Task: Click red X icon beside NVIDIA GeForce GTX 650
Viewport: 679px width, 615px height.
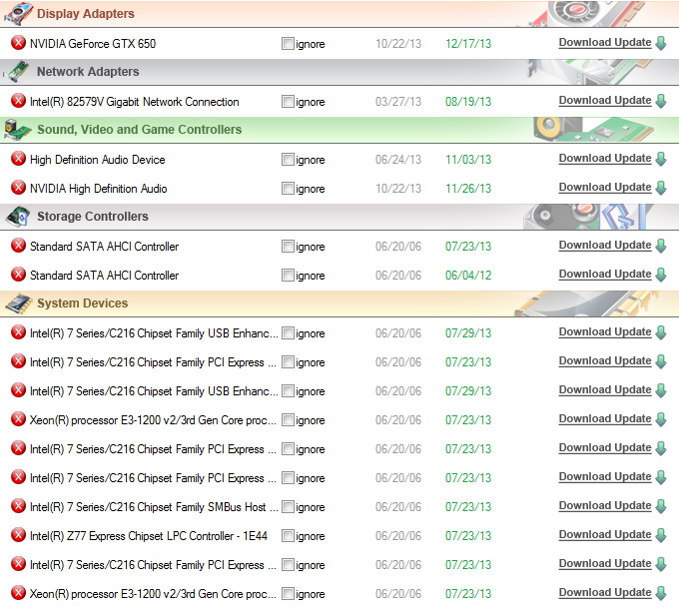Action: 18,43
